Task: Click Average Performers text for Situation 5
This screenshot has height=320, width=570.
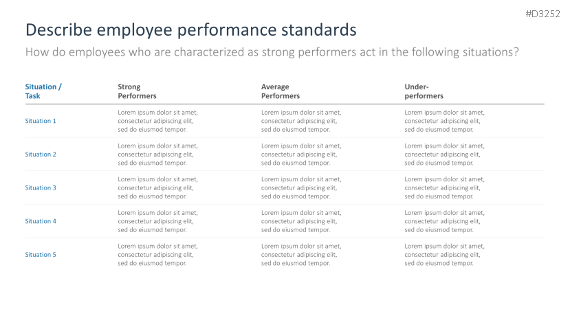Action: point(301,255)
